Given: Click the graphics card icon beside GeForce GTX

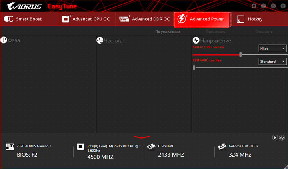Looking at the screenshot, I should (222, 147).
